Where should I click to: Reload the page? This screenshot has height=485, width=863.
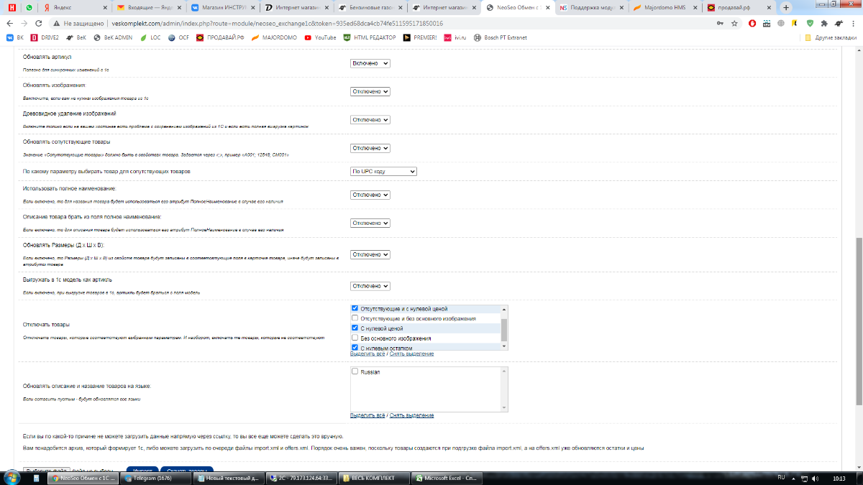click(x=40, y=23)
